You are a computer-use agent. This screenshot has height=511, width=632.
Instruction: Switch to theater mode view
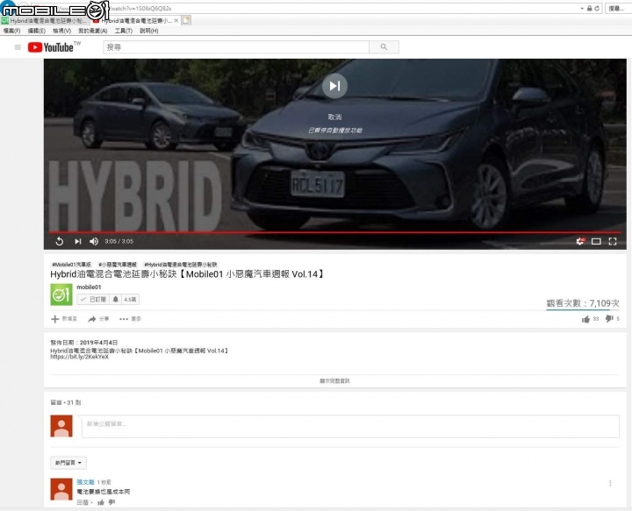(596, 241)
